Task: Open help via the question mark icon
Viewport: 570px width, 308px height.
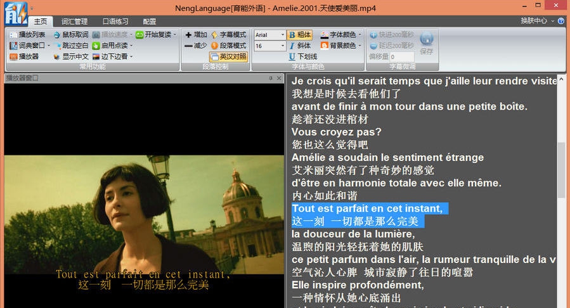Action: click(561, 21)
